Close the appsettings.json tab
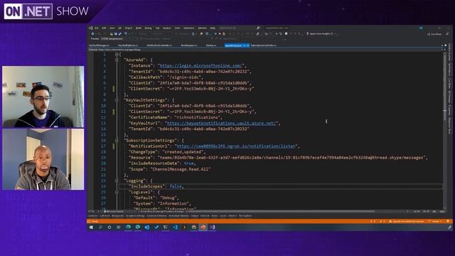Image resolution: width=455 pixels, height=256 pixels. tap(247, 46)
